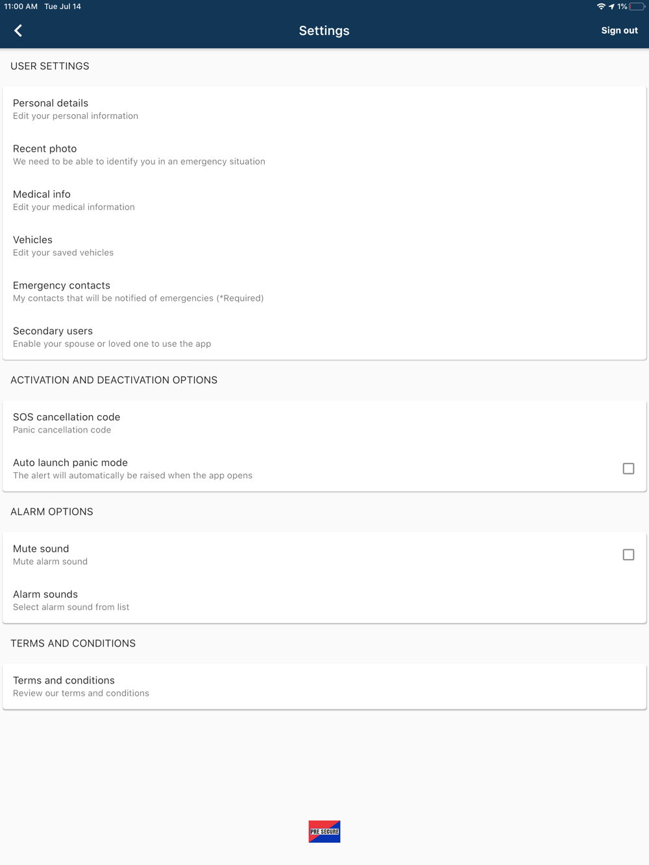The image size is (649, 865).
Task: Open saved Vehicles settings
Action: 324,245
